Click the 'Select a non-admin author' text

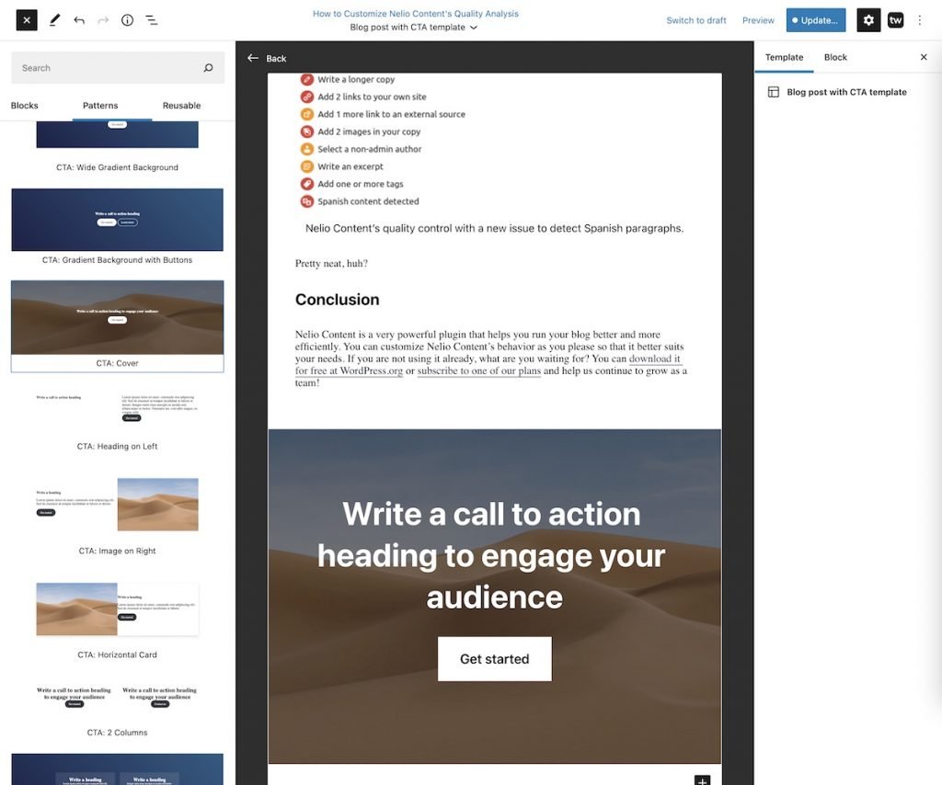pos(370,149)
